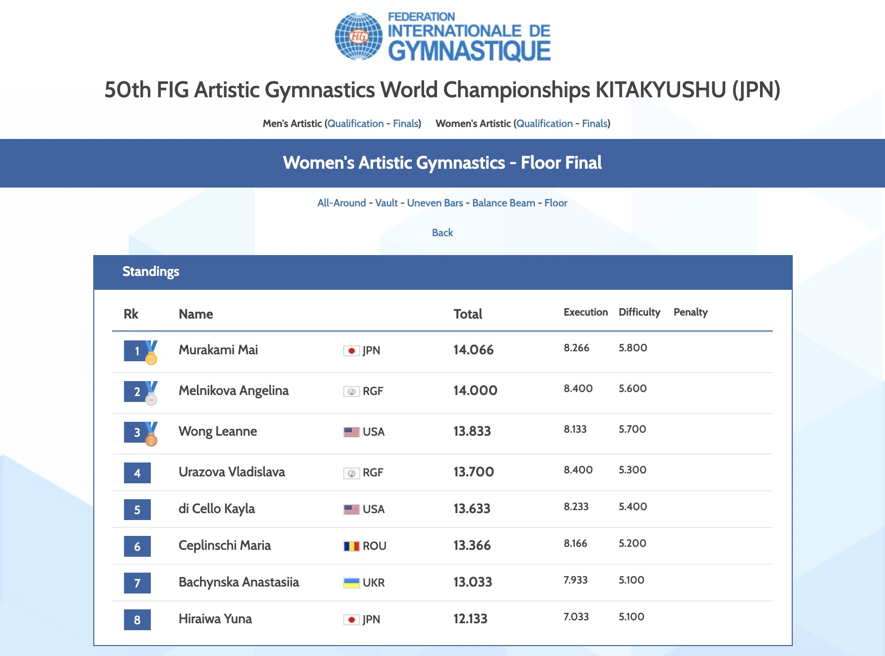Switch to Vault results

(x=386, y=203)
